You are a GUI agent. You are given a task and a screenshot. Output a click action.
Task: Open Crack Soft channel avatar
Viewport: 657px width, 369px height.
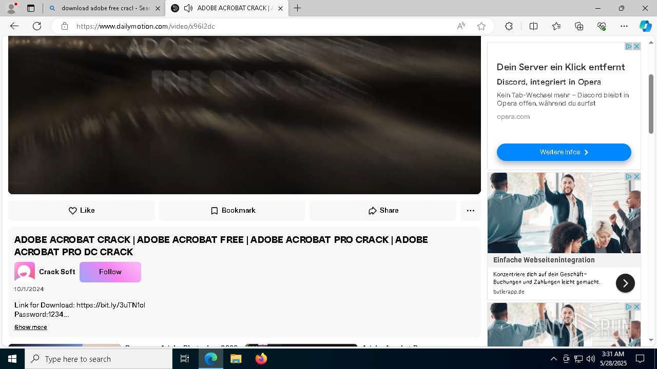click(x=25, y=272)
